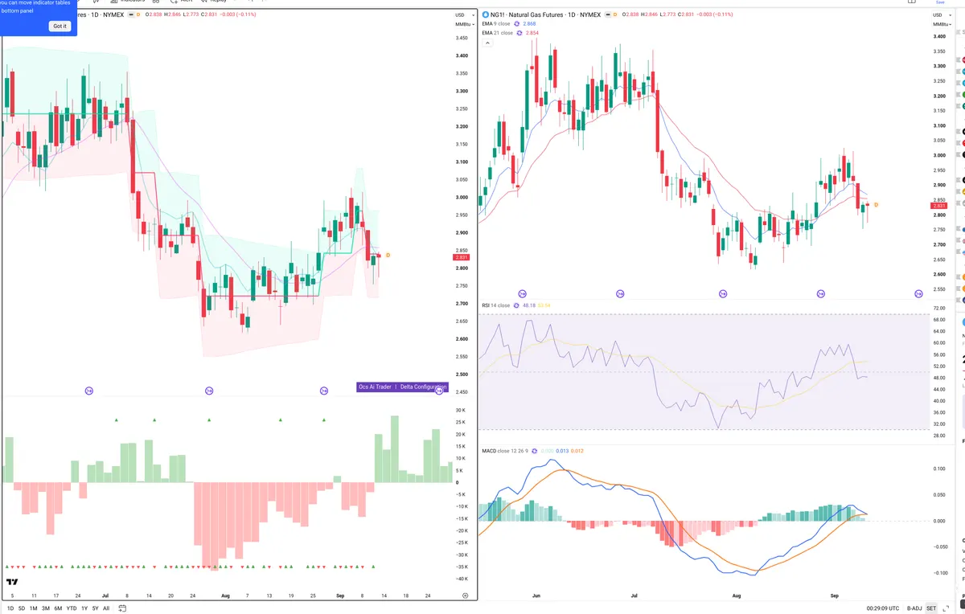Open the time axis settings gear icon
Screen dimensions: 965x614
(x=466, y=595)
